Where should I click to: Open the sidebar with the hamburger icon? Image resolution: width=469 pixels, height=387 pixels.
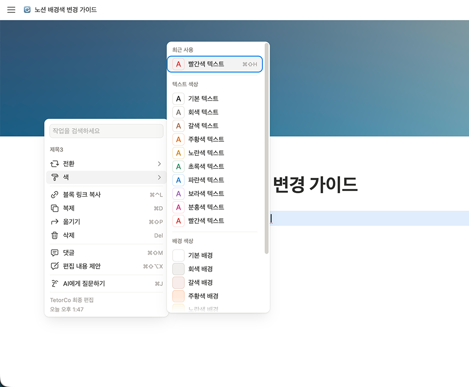(x=11, y=9)
